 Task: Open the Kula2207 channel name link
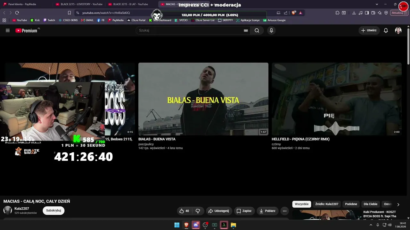coord(21,209)
